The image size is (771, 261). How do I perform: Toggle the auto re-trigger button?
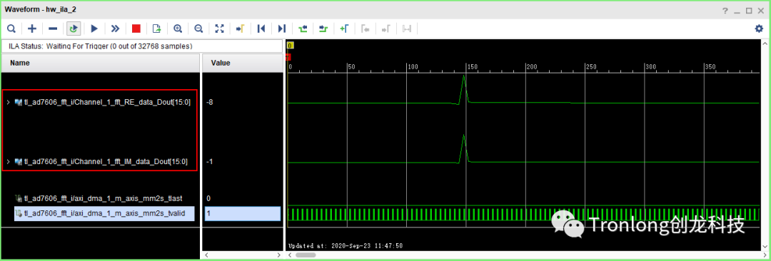[x=74, y=29]
